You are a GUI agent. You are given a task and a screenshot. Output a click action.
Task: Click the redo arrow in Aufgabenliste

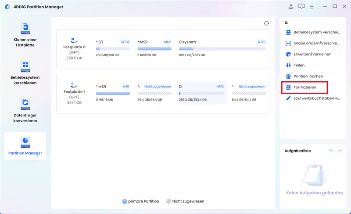tap(340, 151)
